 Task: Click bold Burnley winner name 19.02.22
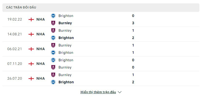pyautogui.click(x=65, y=23)
